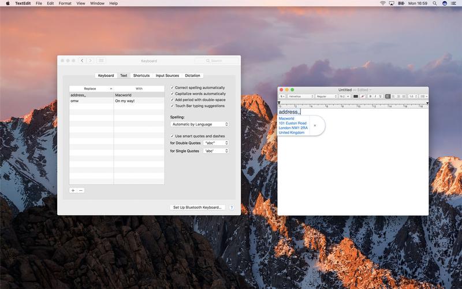
Task: Go back with the left arrow
Action: (x=82, y=61)
